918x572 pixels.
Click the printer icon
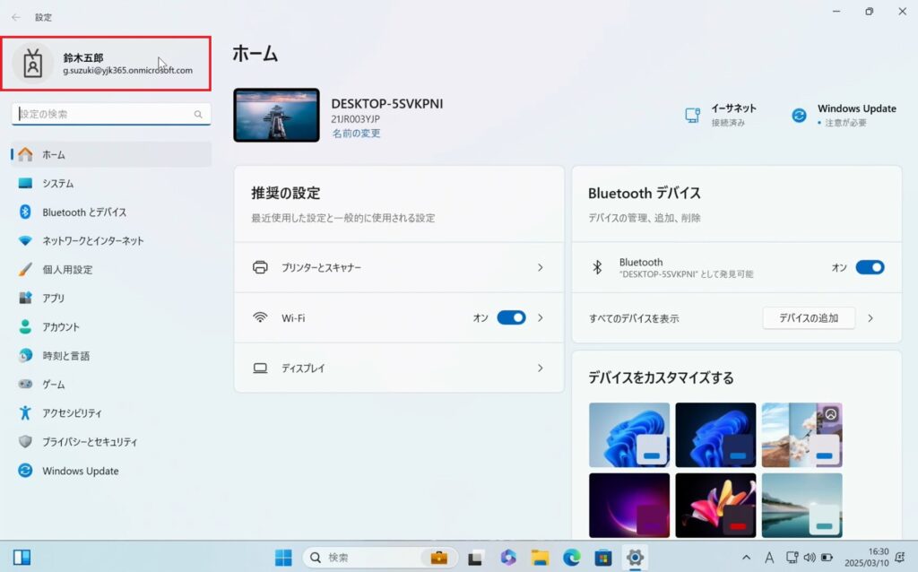tap(260, 267)
